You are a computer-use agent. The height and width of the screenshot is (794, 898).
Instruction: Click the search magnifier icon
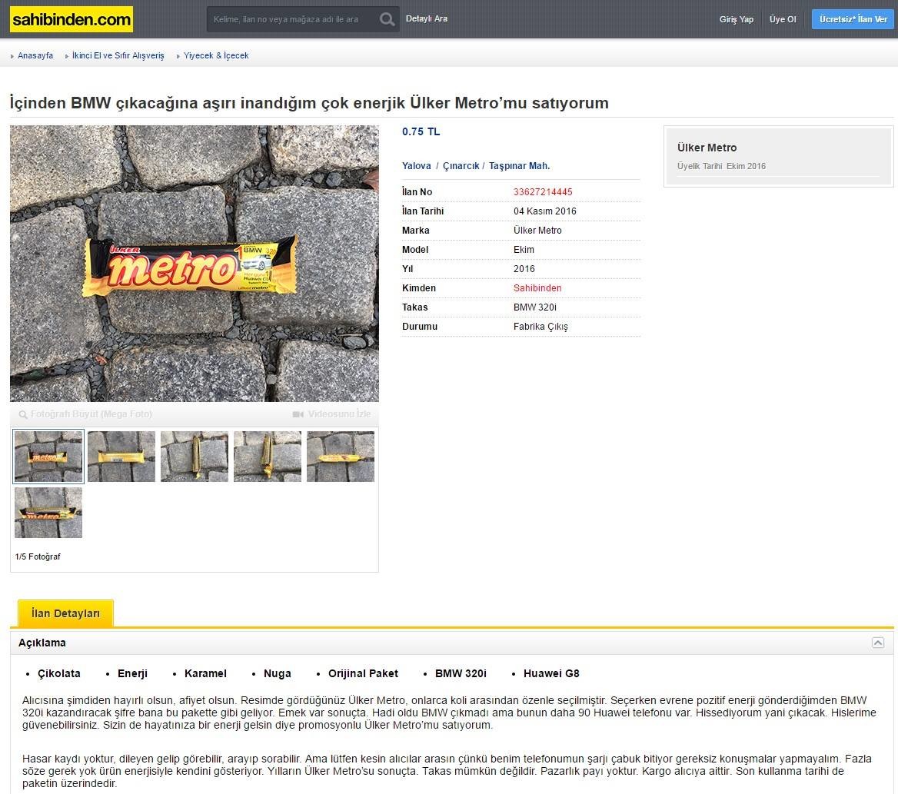pos(387,19)
